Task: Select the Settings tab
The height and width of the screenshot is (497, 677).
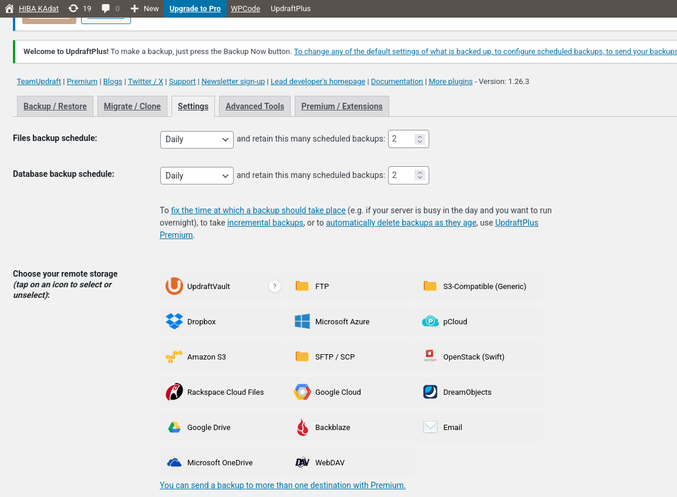Action: [x=193, y=106]
